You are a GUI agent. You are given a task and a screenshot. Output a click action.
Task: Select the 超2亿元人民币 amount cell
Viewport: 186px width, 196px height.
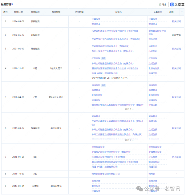tap(56, 97)
